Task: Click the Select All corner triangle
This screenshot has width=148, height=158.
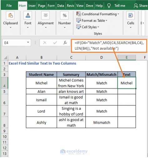Action: 5,58
